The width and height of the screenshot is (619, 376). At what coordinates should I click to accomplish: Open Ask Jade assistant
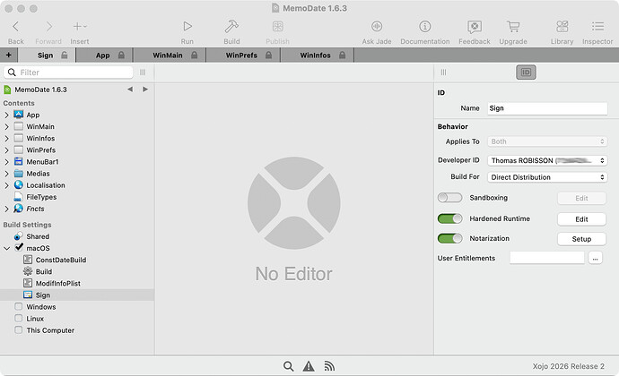pos(377,26)
